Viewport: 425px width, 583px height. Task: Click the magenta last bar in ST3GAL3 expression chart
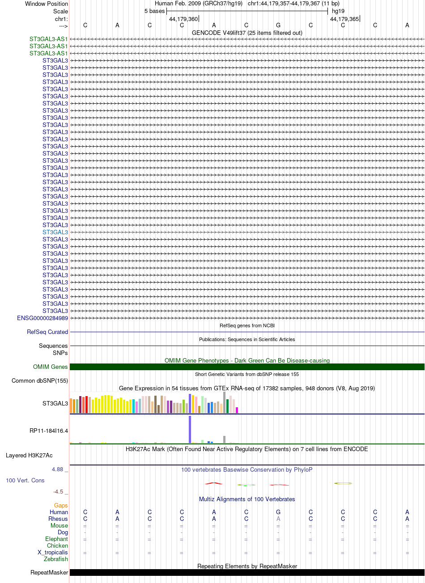point(237,410)
